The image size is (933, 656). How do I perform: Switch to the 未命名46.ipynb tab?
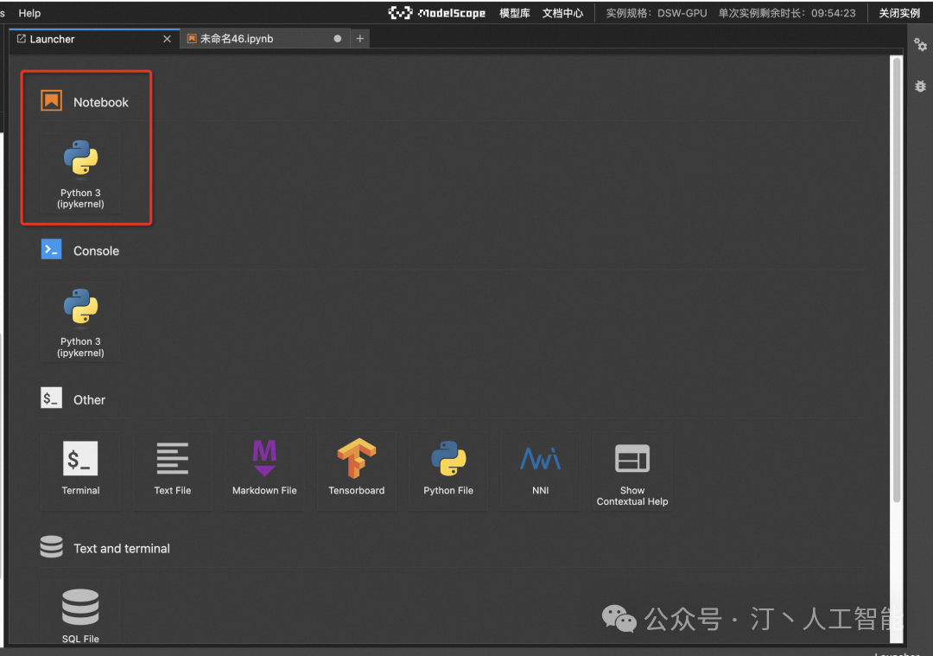pos(265,39)
